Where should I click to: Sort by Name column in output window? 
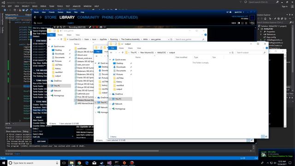138,57
